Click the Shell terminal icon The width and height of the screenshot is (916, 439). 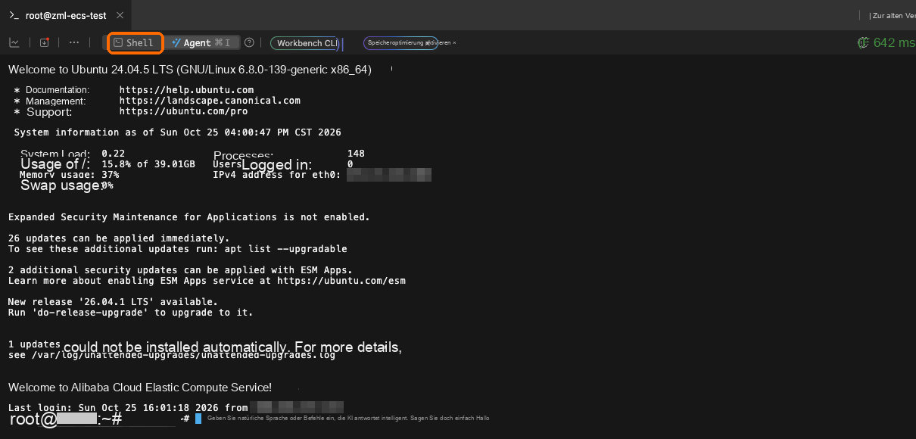tap(118, 42)
